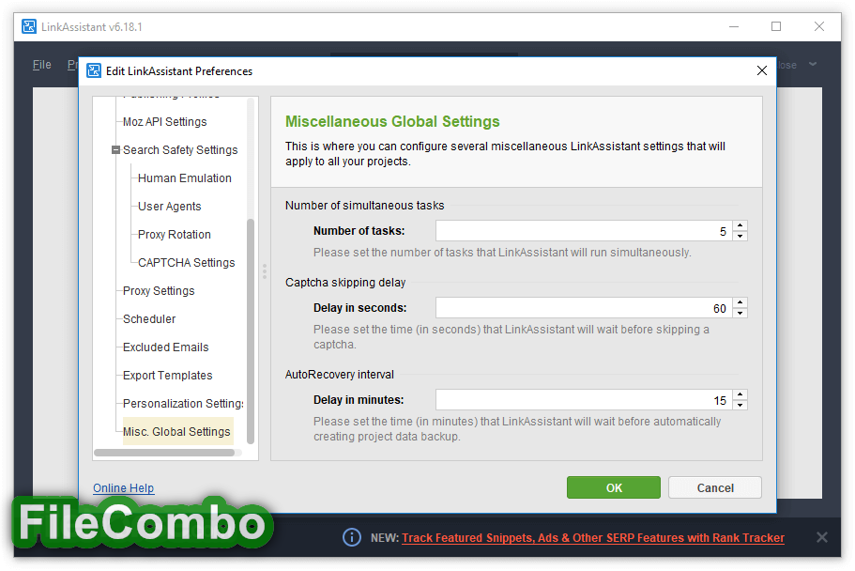This screenshot has height=571, width=855.
Task: Open the Online Help link
Action: click(123, 488)
